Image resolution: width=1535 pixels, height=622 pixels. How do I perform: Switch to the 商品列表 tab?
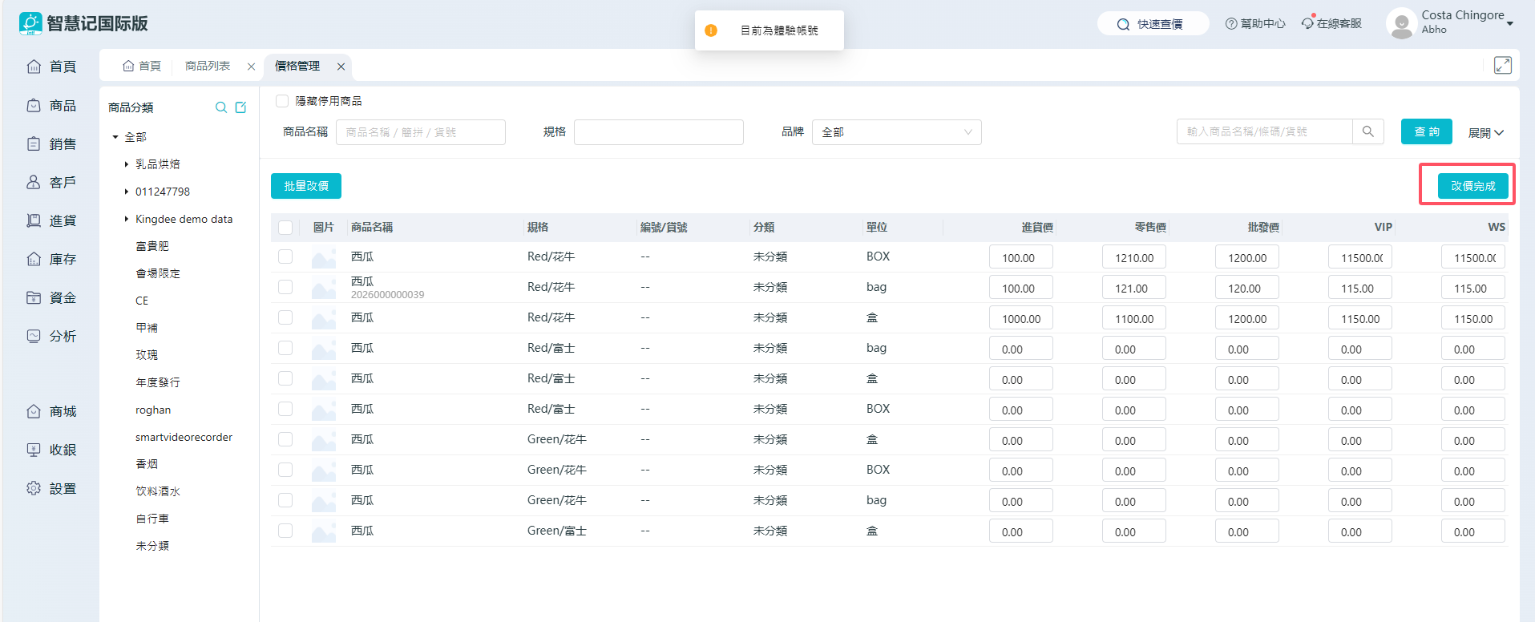pyautogui.click(x=208, y=66)
